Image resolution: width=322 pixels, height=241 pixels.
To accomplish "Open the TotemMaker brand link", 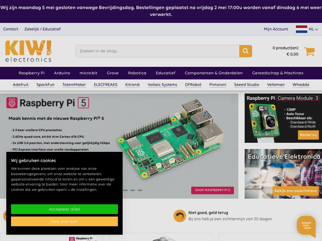I will coord(74,85).
